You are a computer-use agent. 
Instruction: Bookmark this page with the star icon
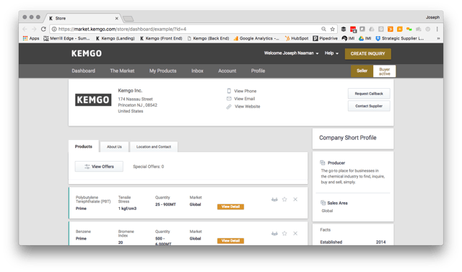tap(332, 29)
